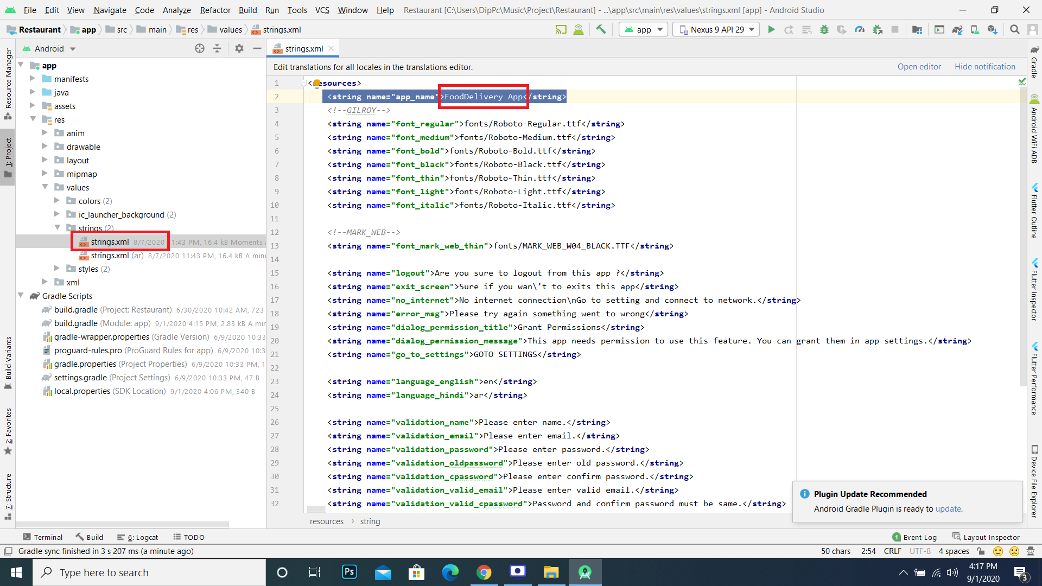Screen dimensions: 1042x586
Task: Toggle the Gradle side panel
Action: coord(1034,62)
